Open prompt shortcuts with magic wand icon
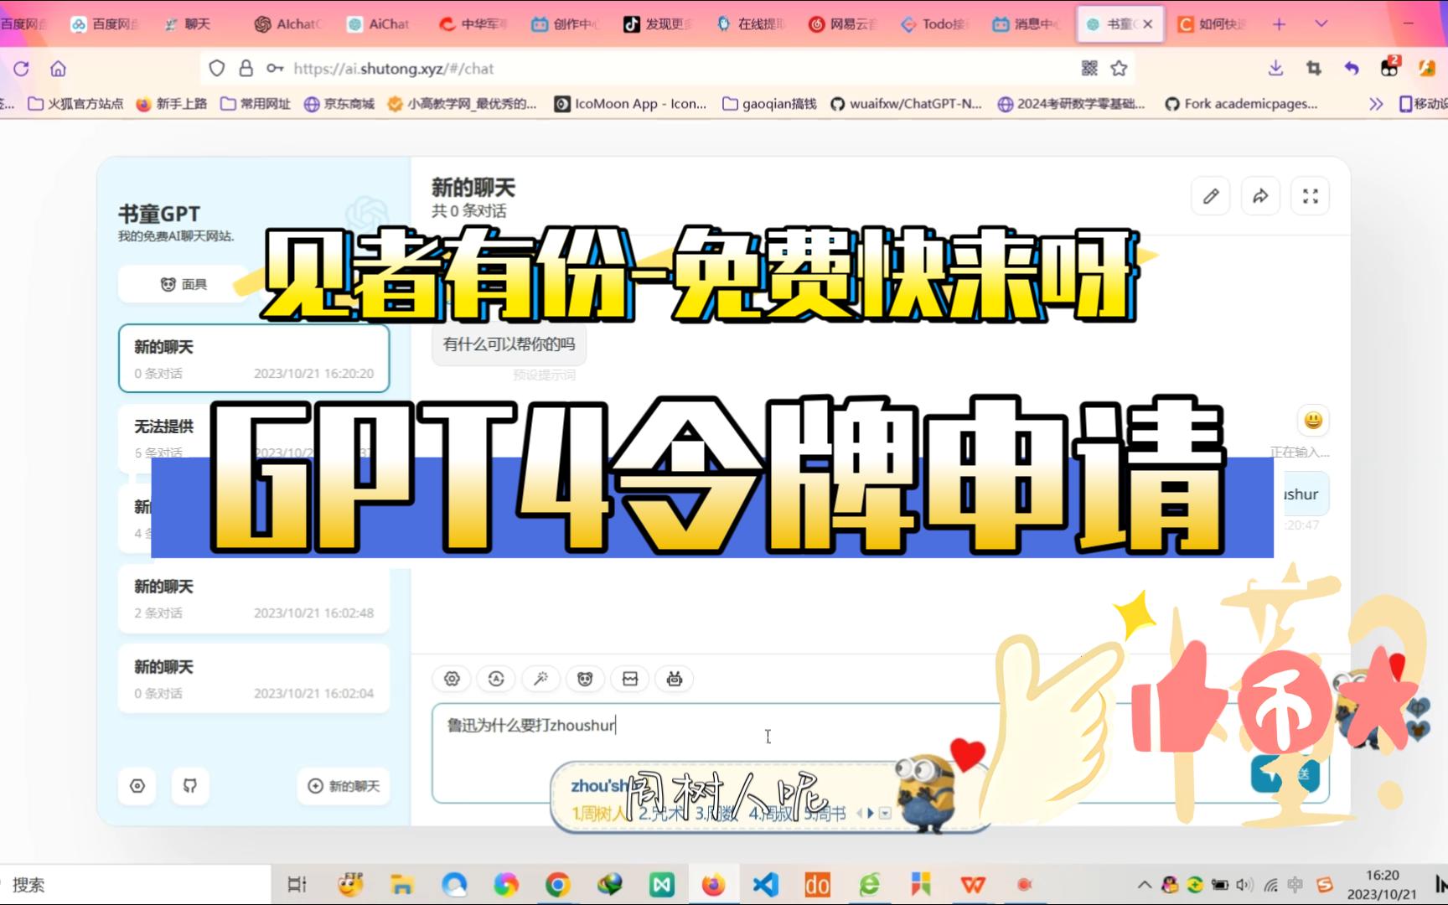1448x905 pixels. point(540,679)
